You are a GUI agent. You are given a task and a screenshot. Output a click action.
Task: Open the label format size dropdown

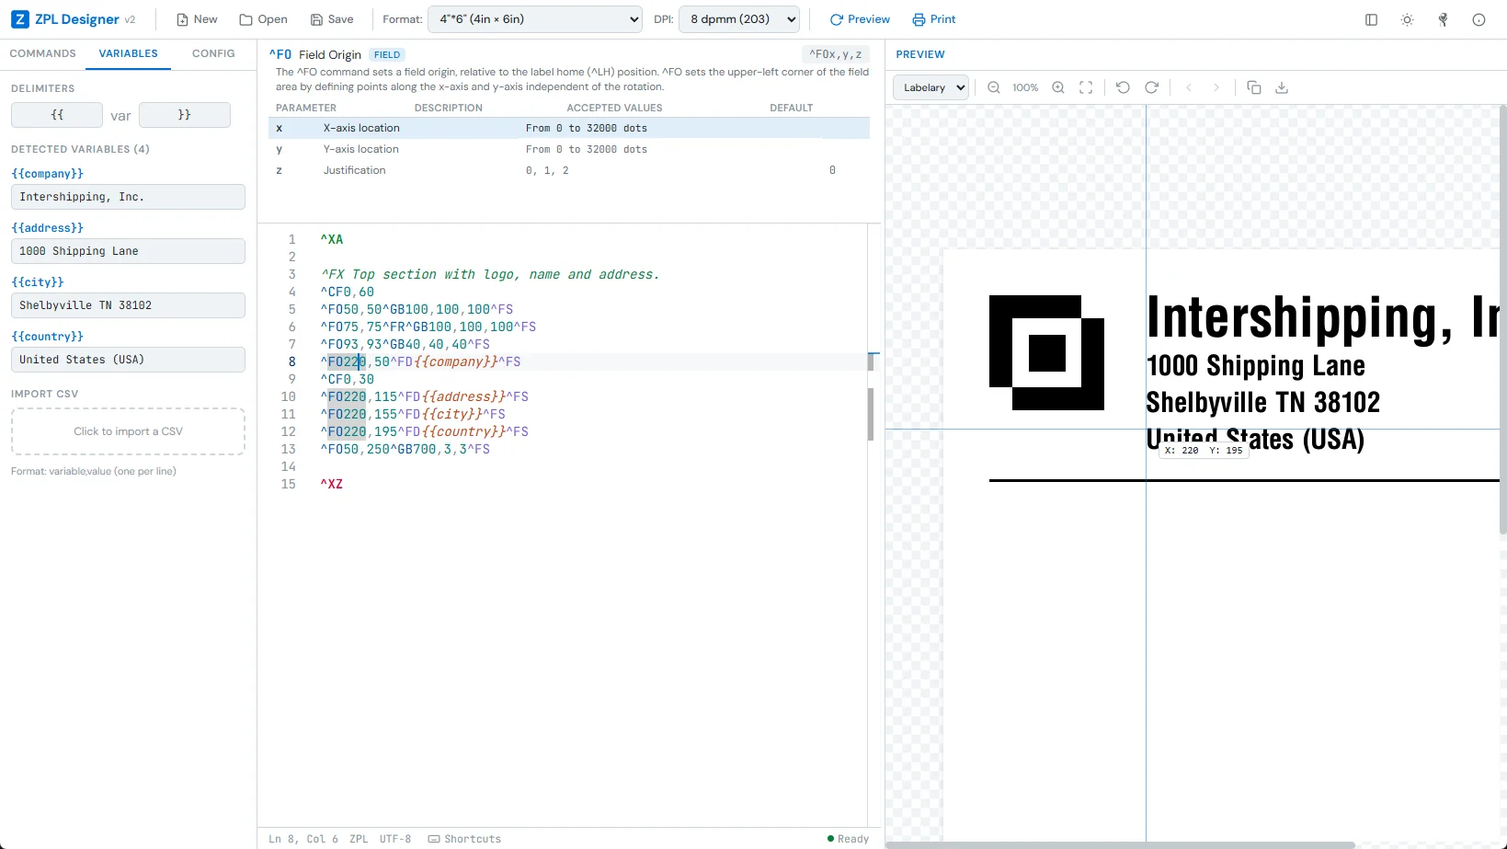point(534,19)
